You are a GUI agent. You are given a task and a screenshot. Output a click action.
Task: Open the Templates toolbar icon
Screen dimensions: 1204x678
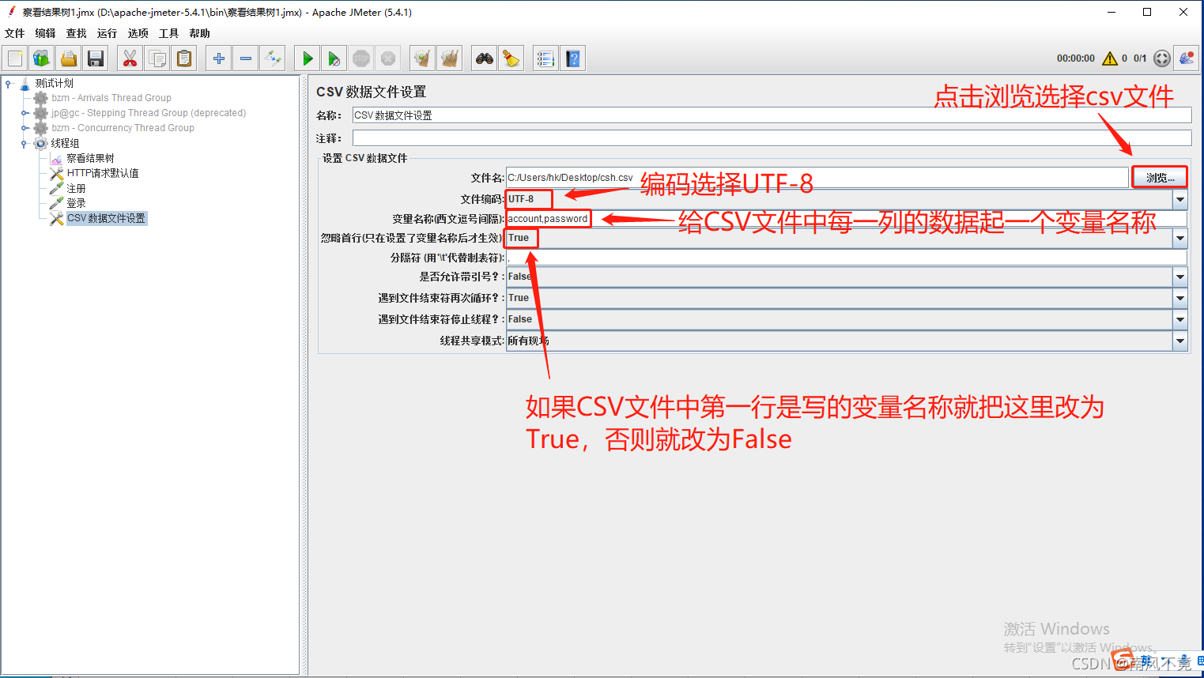tap(42, 58)
